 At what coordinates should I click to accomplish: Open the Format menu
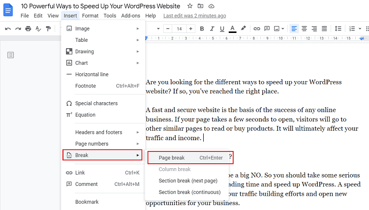[90, 16]
